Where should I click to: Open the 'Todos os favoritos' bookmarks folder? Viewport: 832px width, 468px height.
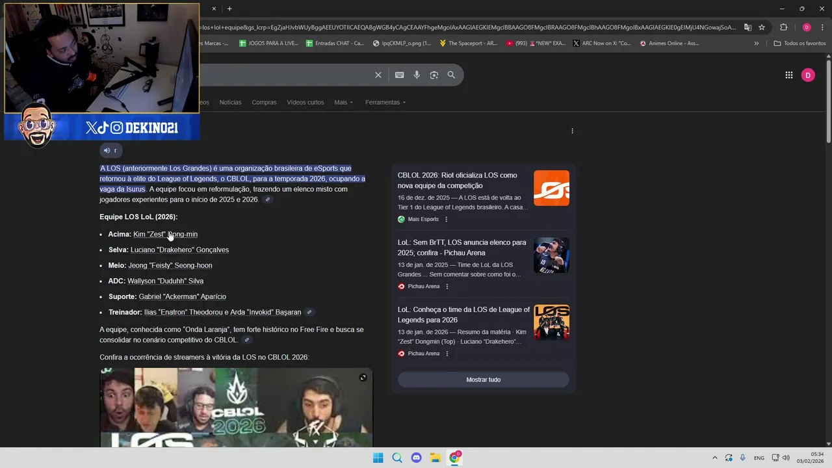[x=799, y=44]
